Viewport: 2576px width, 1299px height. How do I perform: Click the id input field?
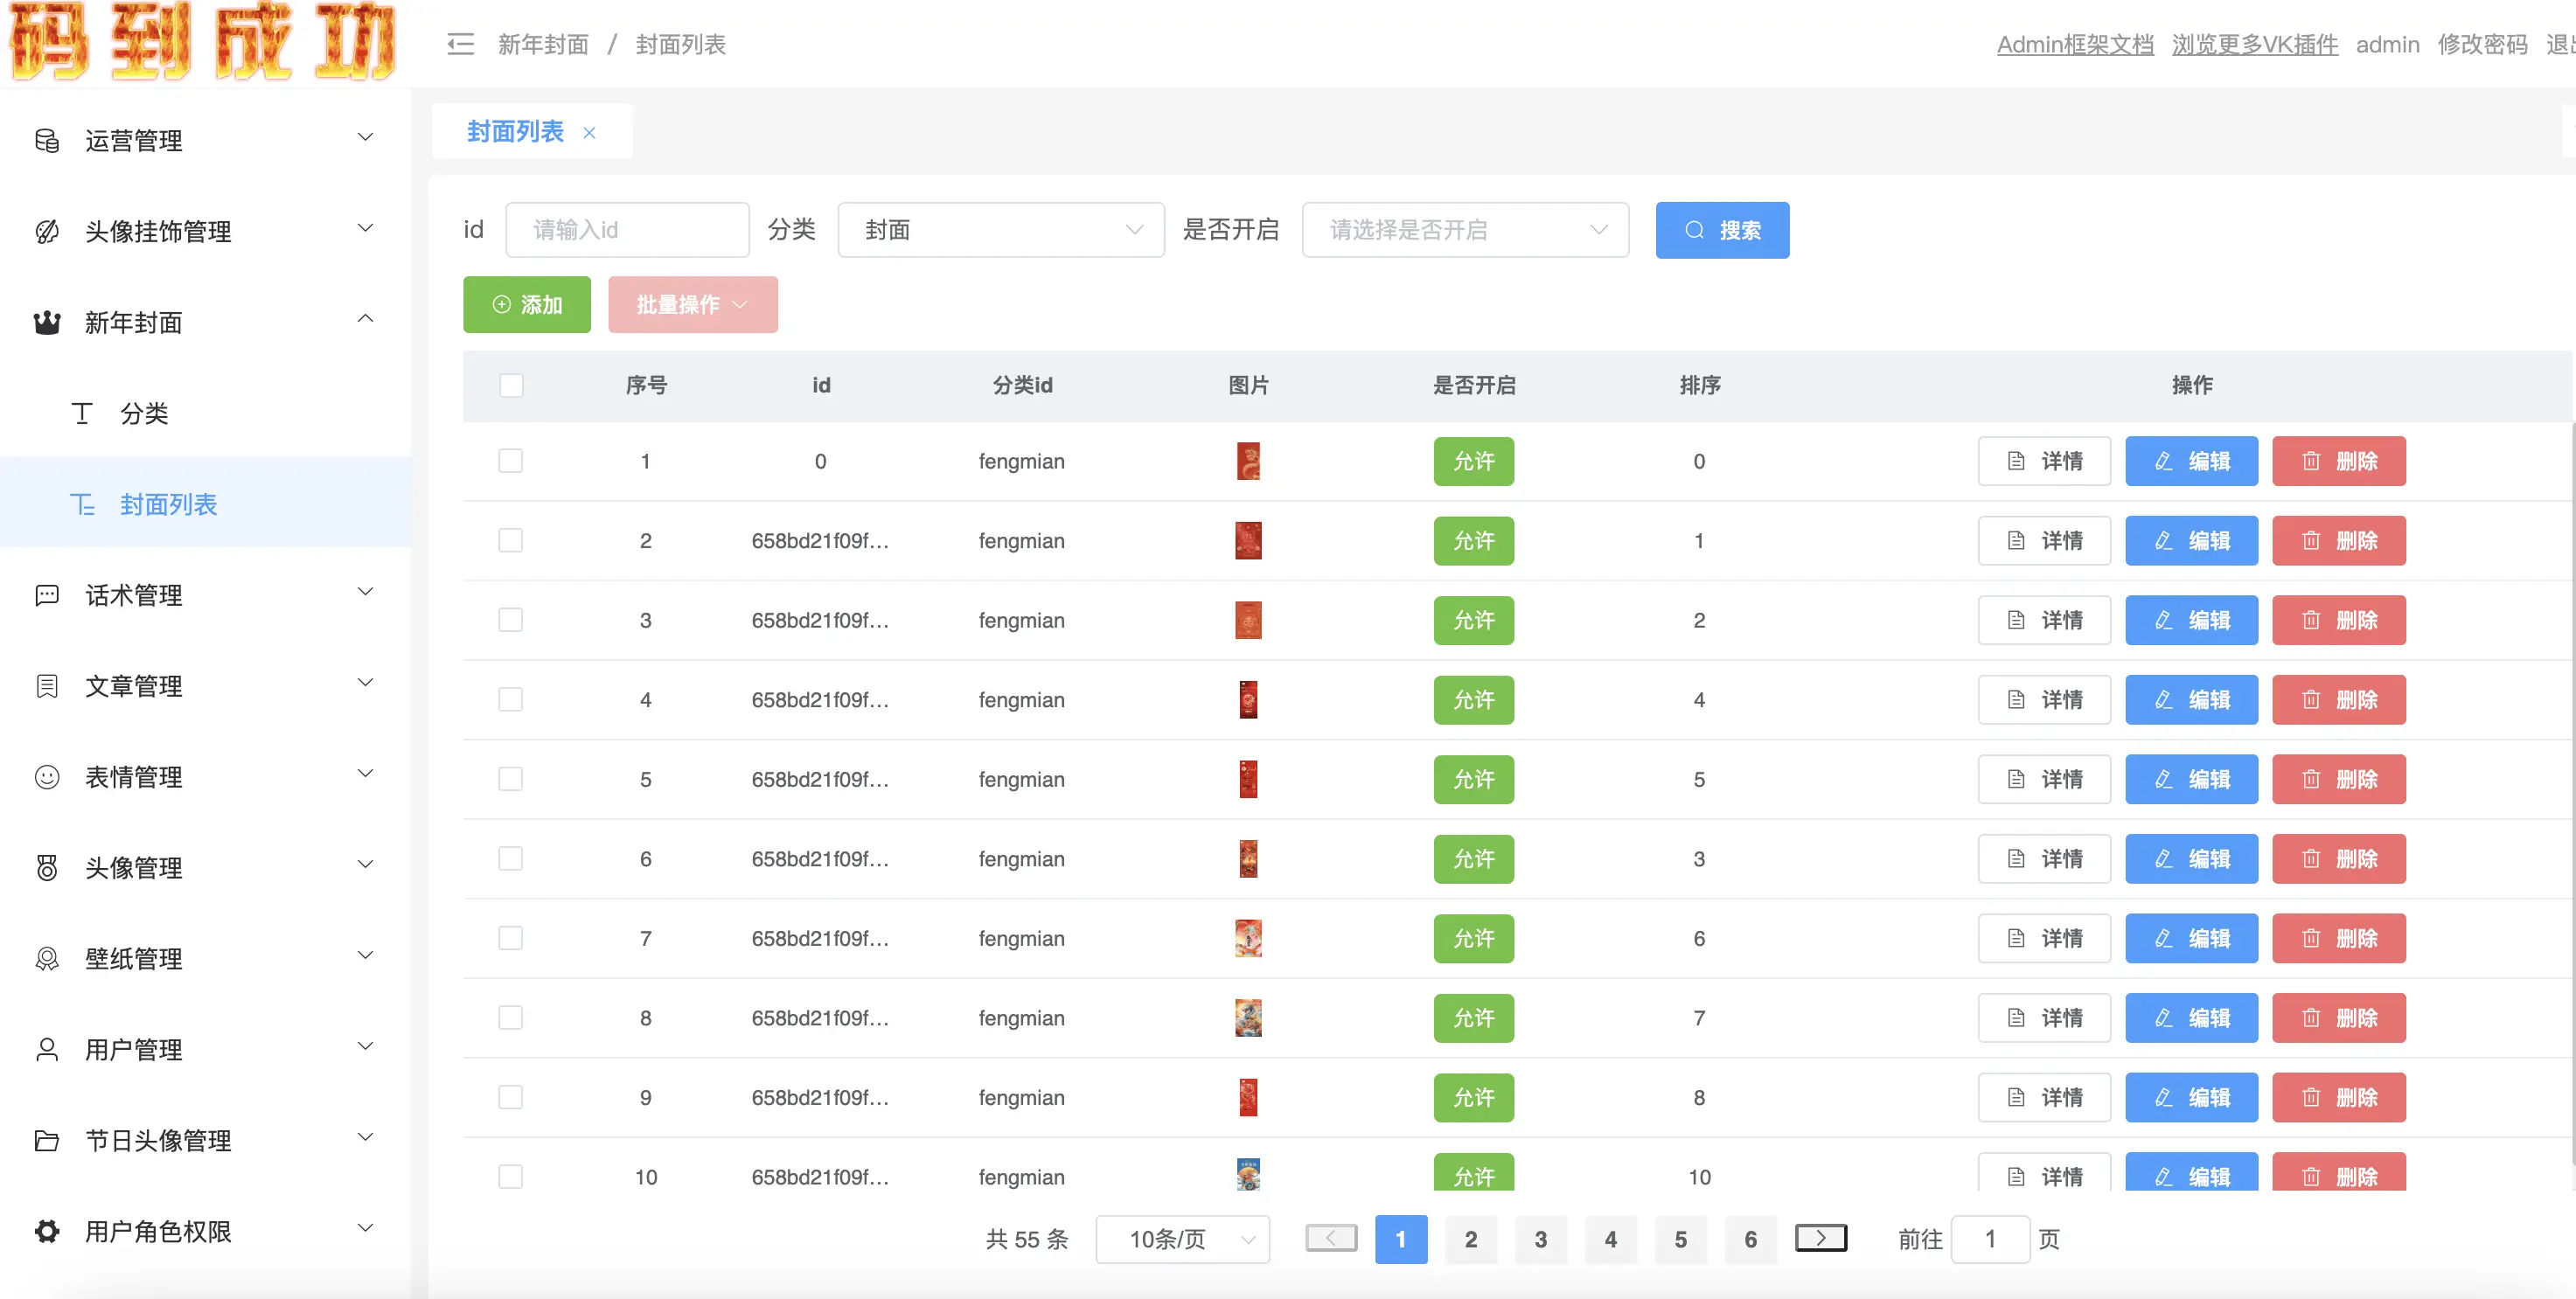pyautogui.click(x=627, y=230)
